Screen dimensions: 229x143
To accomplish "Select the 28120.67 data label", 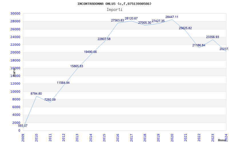I will 131,19.
